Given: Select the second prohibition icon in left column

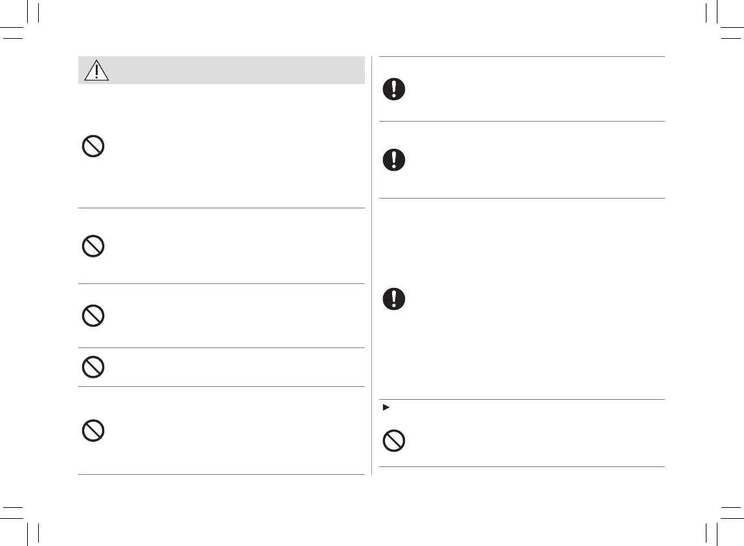Looking at the screenshot, I should point(93,246).
